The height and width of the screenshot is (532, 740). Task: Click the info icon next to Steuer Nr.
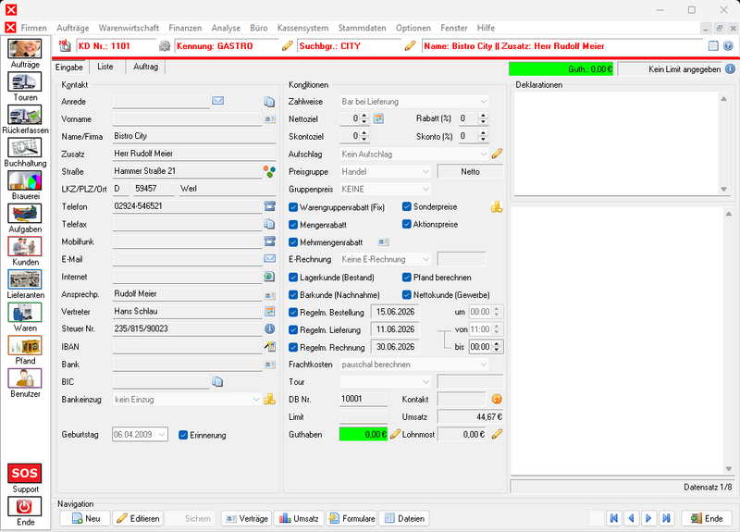(x=269, y=328)
